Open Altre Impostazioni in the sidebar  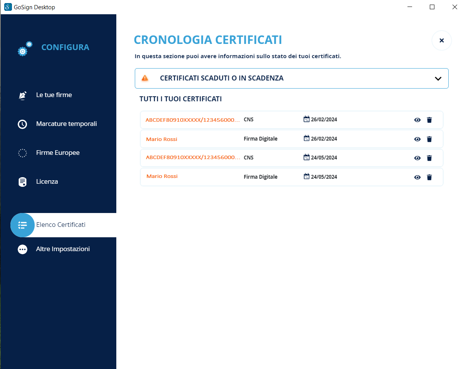point(63,249)
